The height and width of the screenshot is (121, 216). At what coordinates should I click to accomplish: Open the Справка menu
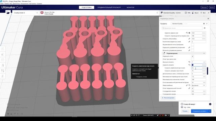[x=39, y=4]
